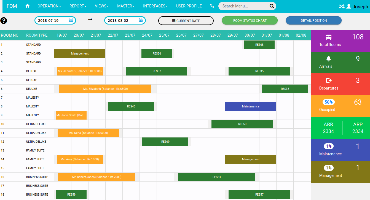Click the search magnifier icon
370x200 pixels.
coord(272,6)
